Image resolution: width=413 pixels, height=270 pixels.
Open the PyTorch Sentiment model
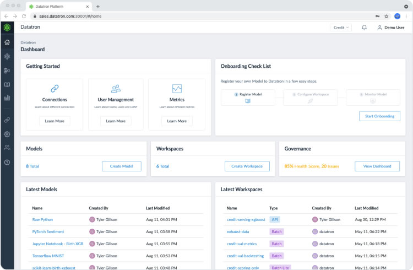48,231
